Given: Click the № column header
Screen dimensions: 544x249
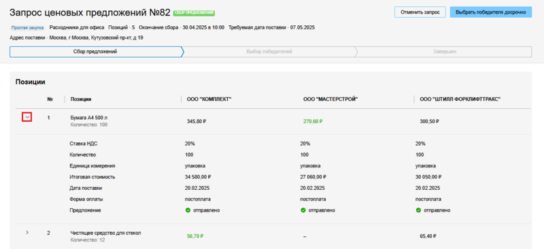Looking at the screenshot, I should 50,99.
